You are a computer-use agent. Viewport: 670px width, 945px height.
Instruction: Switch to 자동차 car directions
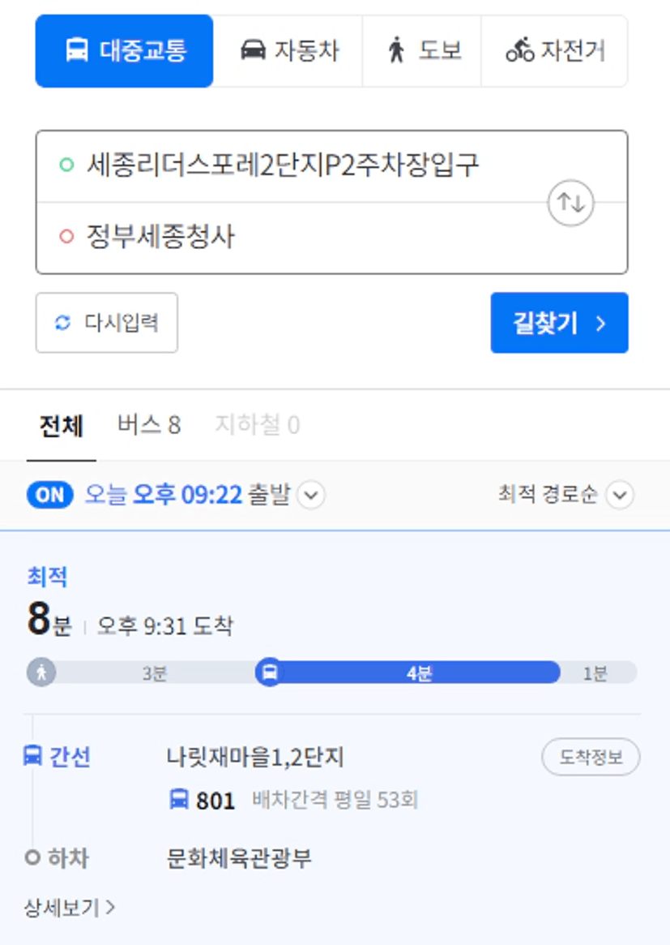(x=288, y=51)
